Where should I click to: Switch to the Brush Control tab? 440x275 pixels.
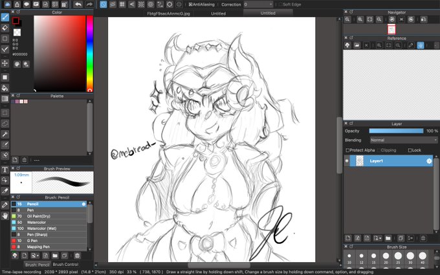[x=65, y=265]
